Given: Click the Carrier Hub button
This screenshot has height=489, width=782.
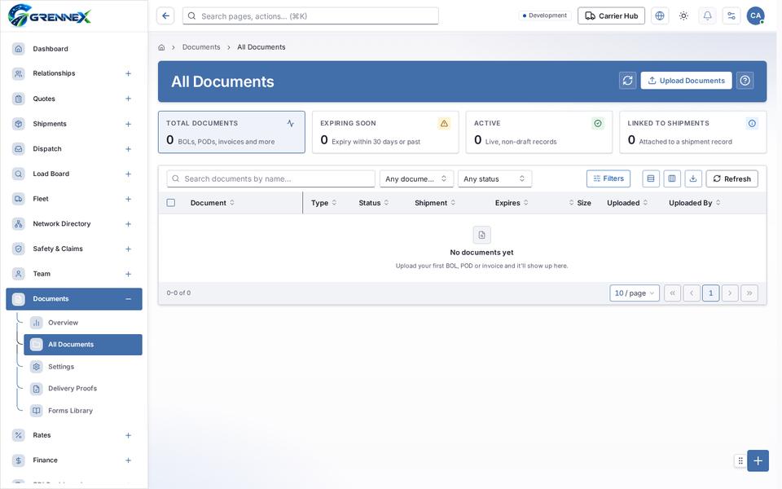Looking at the screenshot, I should [611, 16].
